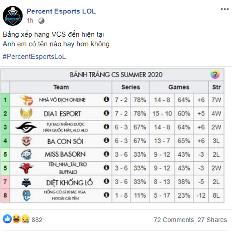Click info icon for Nhà Vô Địch Online
The height and width of the screenshot is (232, 232).
click(x=106, y=100)
